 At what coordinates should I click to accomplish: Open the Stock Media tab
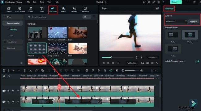pyautogui.click(x=20, y=10)
